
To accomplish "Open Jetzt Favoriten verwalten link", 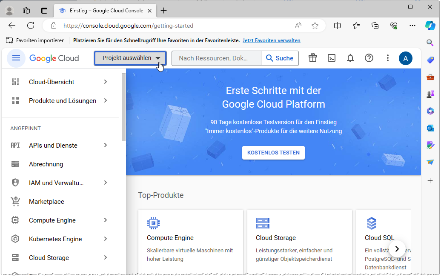I will pyautogui.click(x=271, y=40).
